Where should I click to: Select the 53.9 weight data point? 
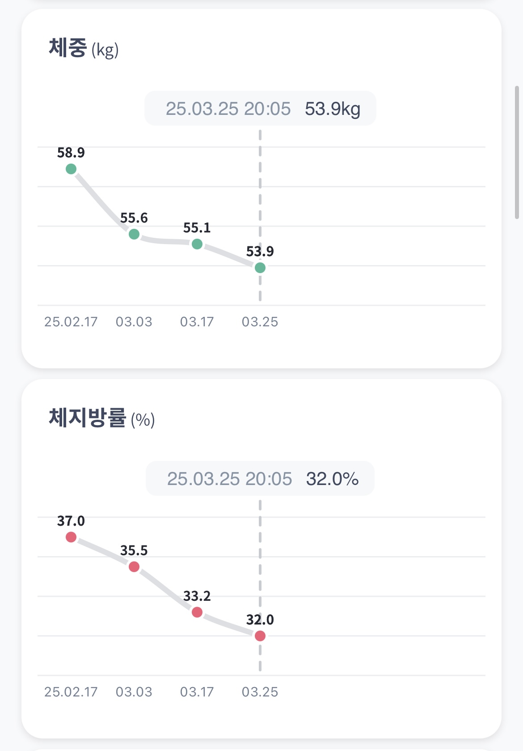point(260,268)
